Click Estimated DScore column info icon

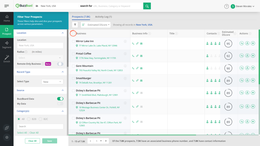click(235, 33)
